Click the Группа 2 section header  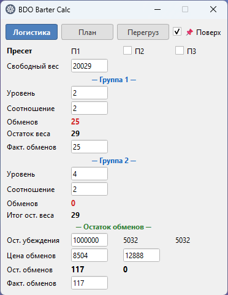(114, 161)
